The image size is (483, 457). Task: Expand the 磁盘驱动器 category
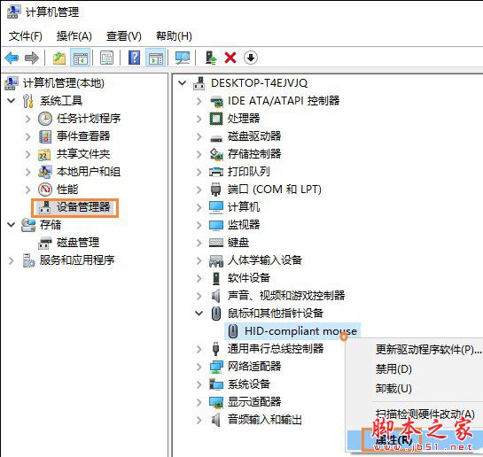199,136
